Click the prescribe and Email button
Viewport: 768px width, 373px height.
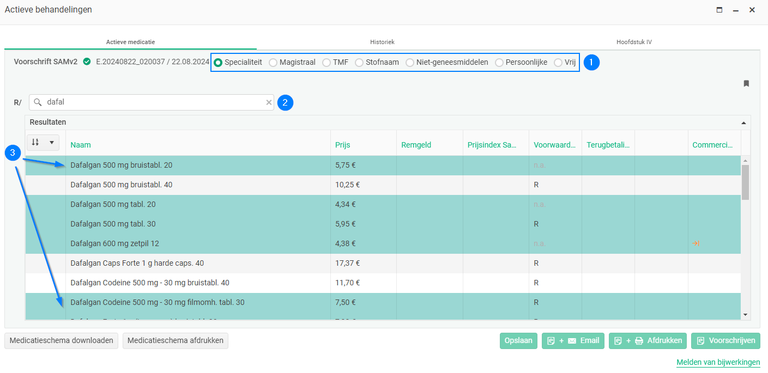(x=573, y=340)
